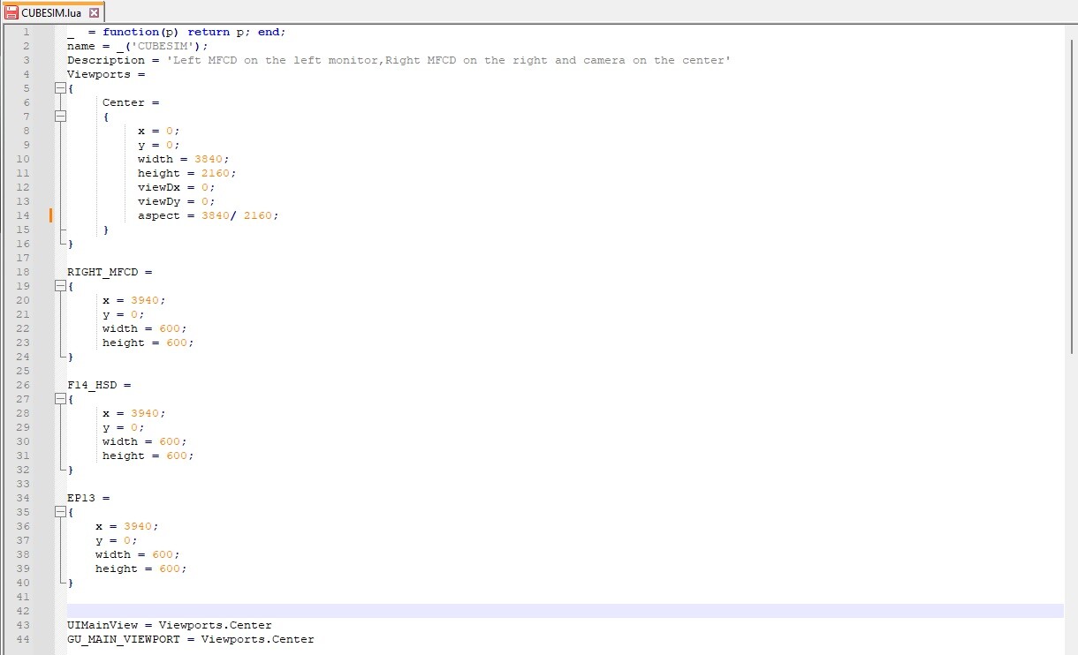Collapse the Center block fold marker on line 7

click(x=60, y=117)
